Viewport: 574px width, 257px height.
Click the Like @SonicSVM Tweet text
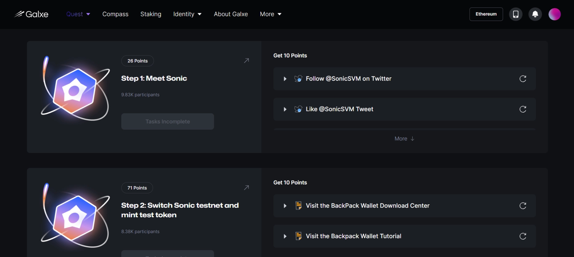pos(339,109)
